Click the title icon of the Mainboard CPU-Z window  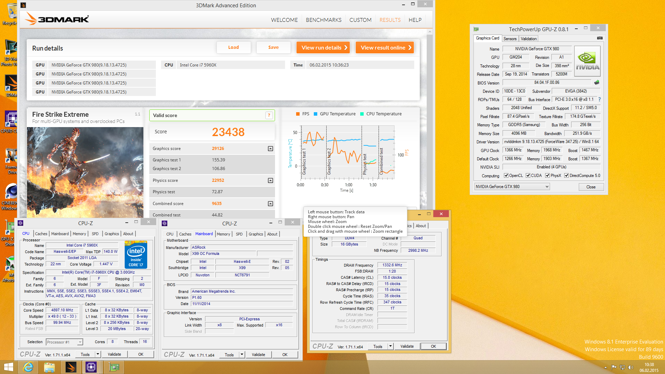pos(165,223)
